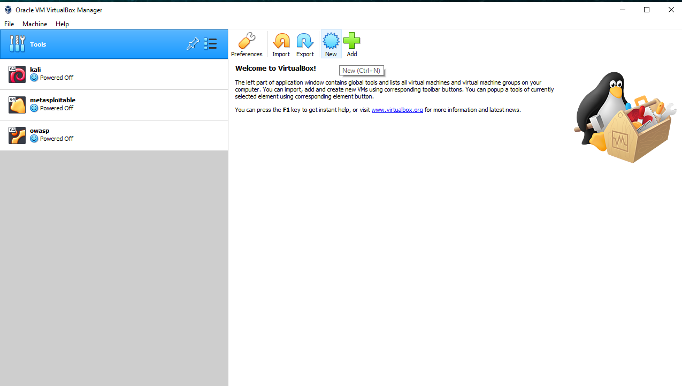Click the owasp VM icon
Viewport: 682px width, 386px height.
click(17, 135)
